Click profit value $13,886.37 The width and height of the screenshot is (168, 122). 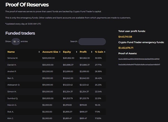[85, 65]
